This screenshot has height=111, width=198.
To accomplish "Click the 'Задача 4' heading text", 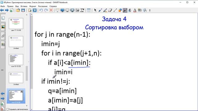I will click(x=114, y=19).
